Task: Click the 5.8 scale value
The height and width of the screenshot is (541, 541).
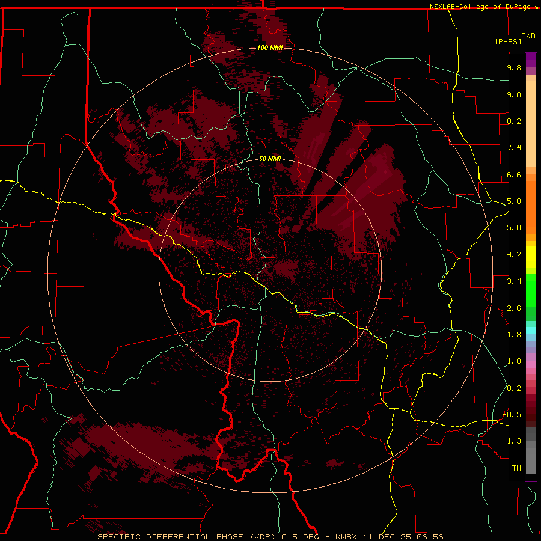Action: pos(514,201)
